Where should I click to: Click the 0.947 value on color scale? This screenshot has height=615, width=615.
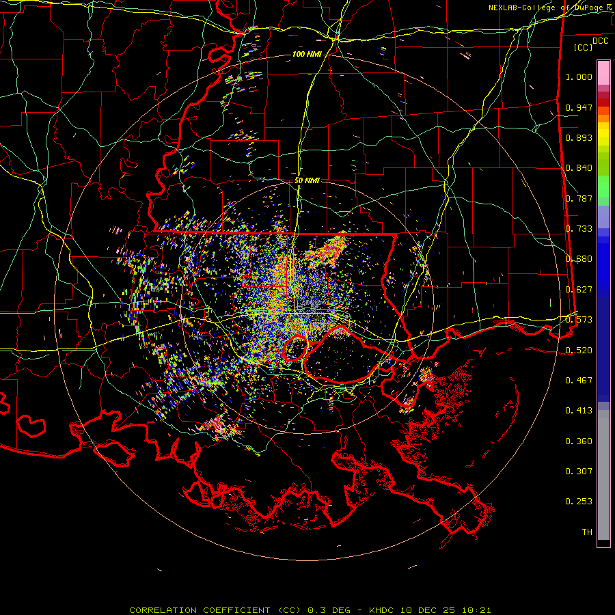pos(579,107)
